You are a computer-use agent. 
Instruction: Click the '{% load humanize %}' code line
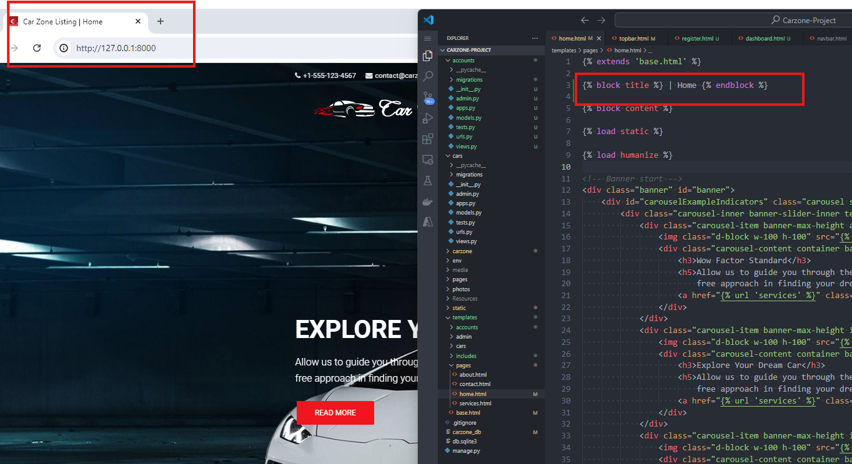(627, 155)
